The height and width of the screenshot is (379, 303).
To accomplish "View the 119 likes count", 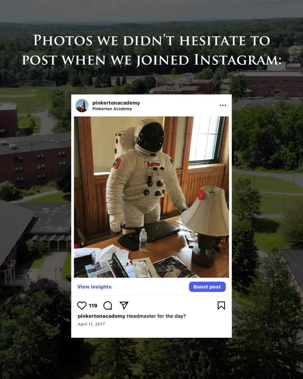I will pos(93,306).
